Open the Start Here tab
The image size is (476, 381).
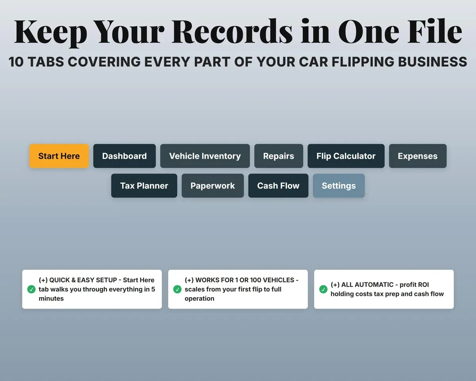(59, 156)
